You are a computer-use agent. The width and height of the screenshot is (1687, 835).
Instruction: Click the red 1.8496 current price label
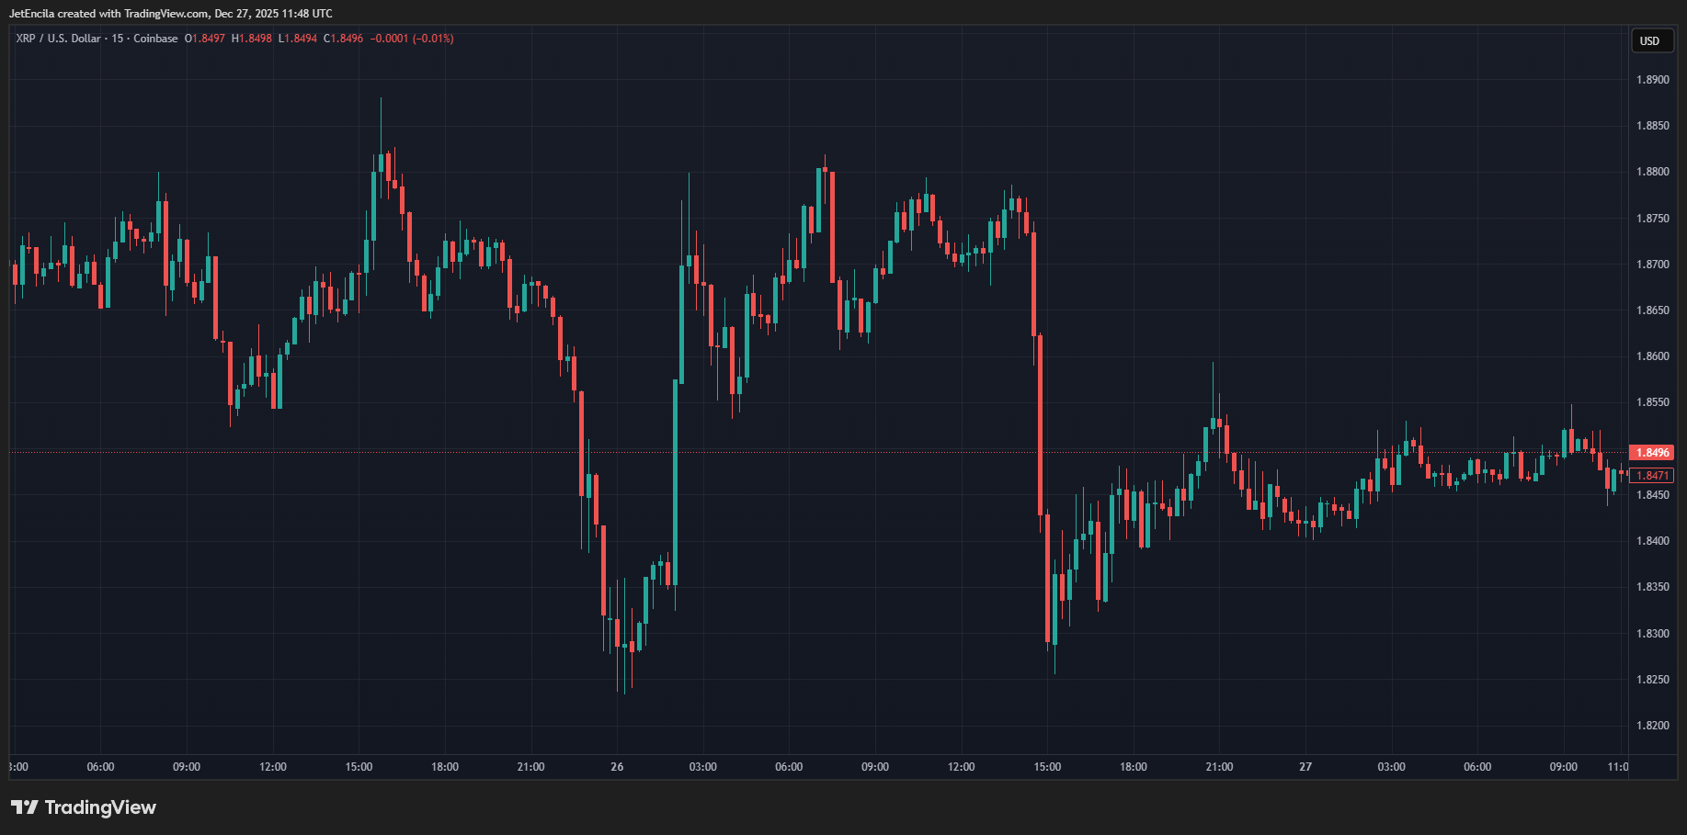tap(1652, 453)
